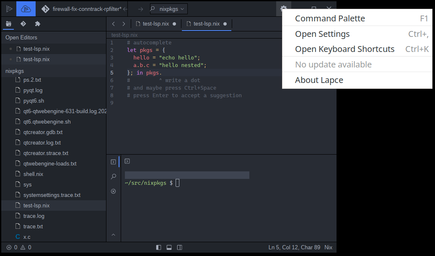Screen dimensions: 435x256
Task: Toggle the left panel visibility in the status bar
Action: click(x=158, y=247)
